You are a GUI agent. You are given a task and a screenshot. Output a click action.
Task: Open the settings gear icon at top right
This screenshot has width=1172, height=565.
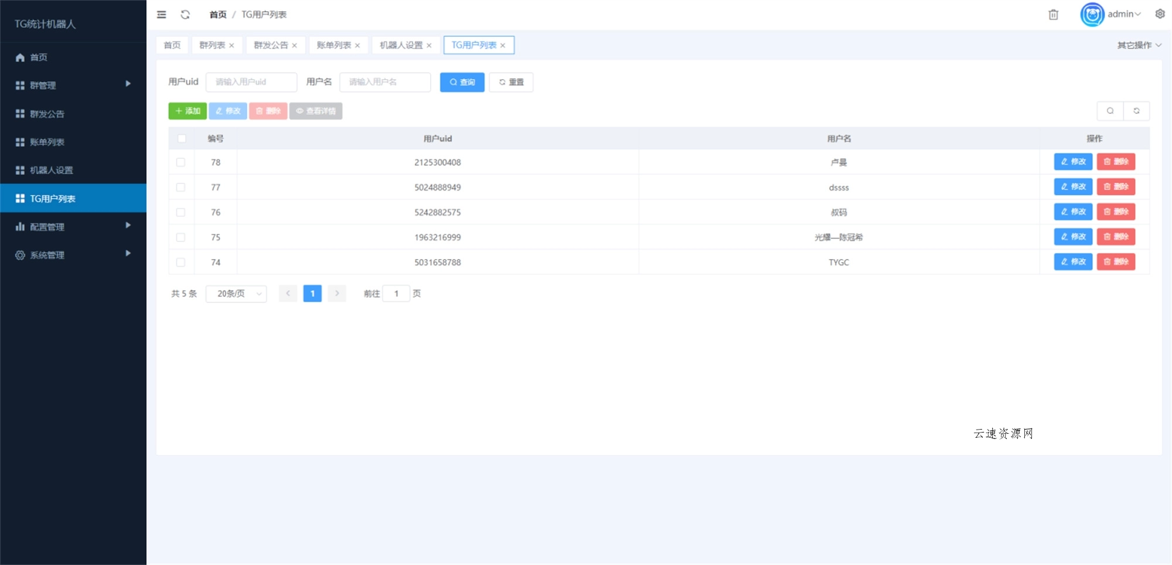click(1159, 13)
